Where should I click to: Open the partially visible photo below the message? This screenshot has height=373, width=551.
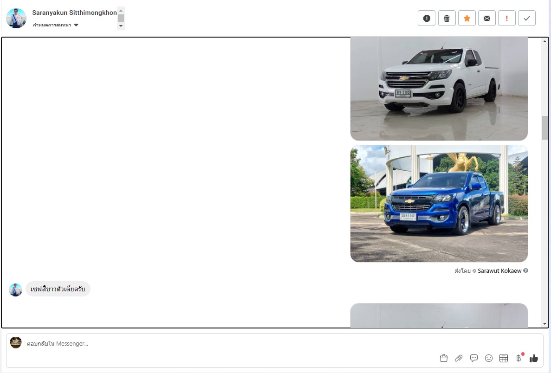pyautogui.click(x=439, y=315)
